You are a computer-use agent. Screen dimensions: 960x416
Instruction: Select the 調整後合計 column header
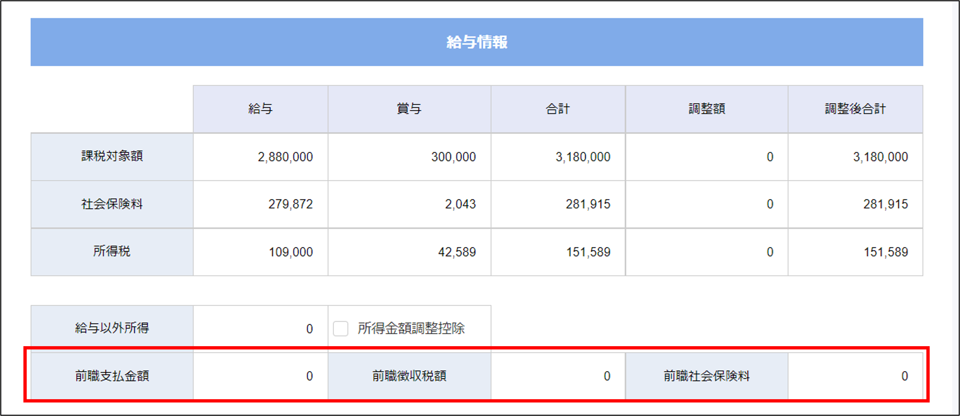tap(855, 109)
